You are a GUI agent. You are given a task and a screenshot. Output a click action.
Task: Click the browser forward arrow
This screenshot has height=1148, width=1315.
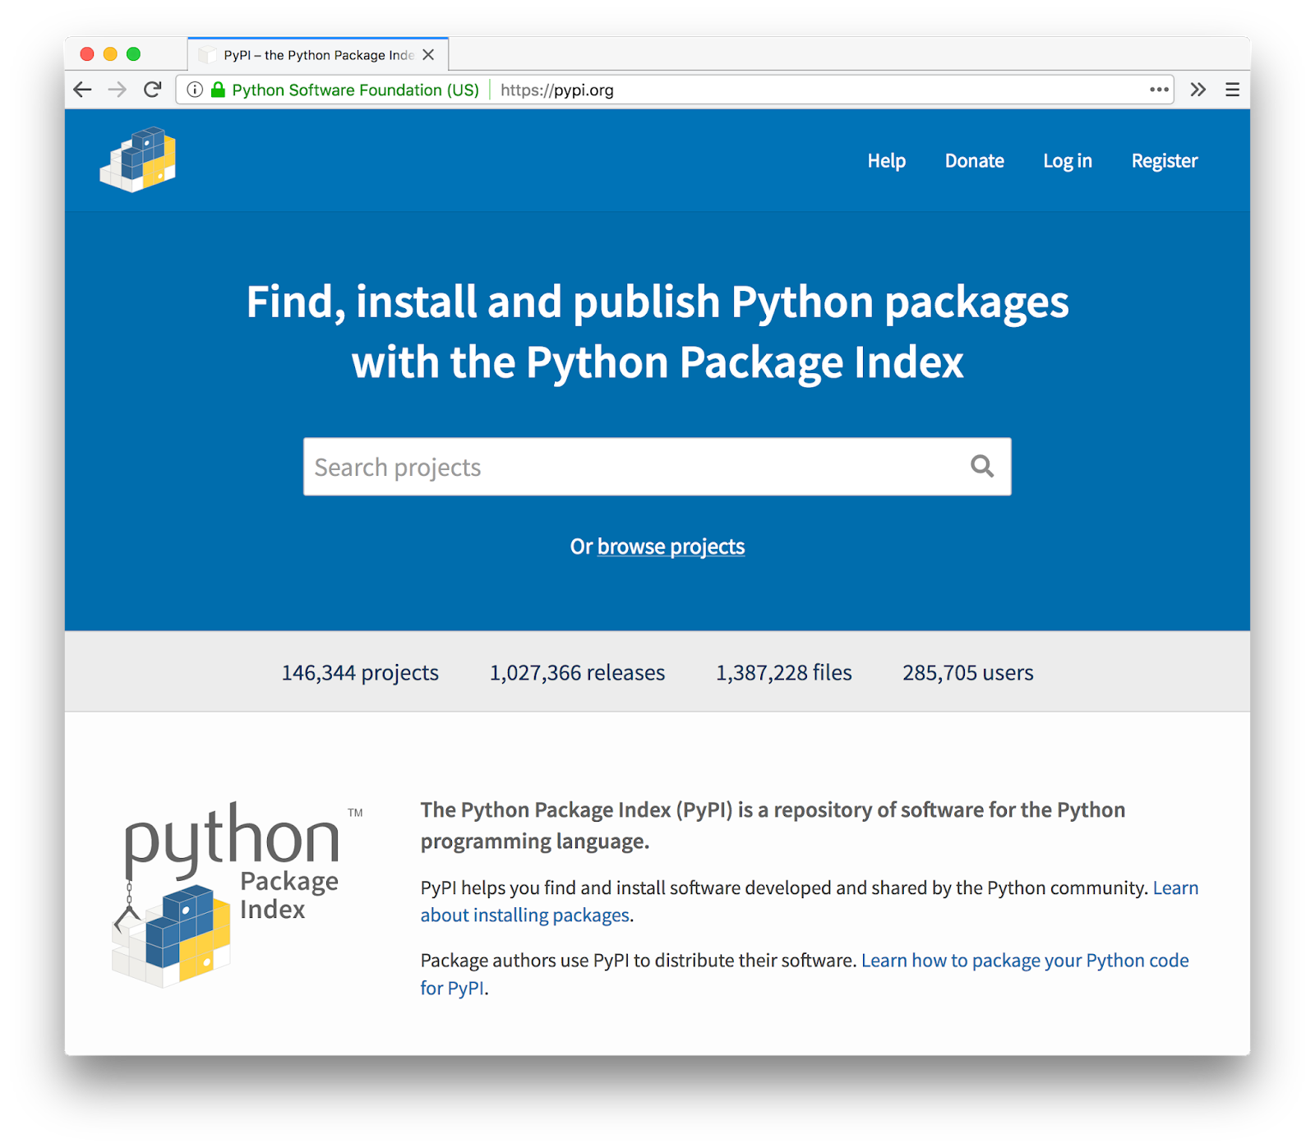pyautogui.click(x=118, y=90)
